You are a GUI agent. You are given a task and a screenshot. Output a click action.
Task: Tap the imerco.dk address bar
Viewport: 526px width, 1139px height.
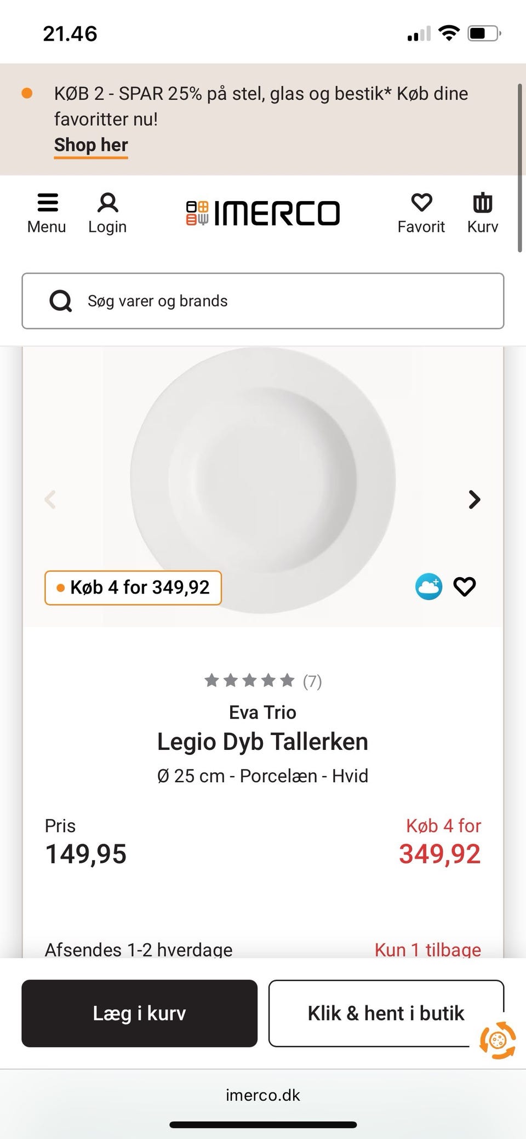263,1095
